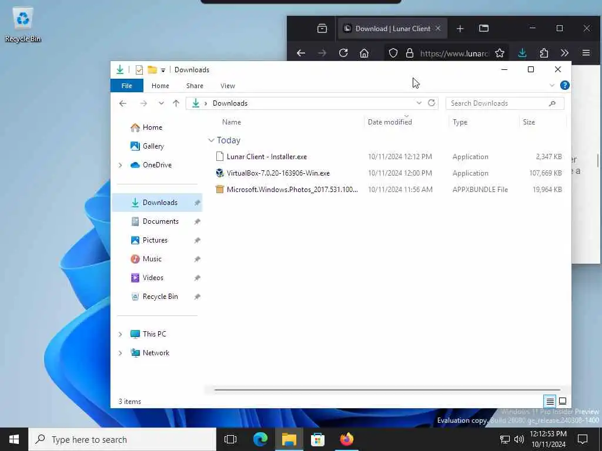
Task: Expand the This PC tree node
Action: coord(120,334)
